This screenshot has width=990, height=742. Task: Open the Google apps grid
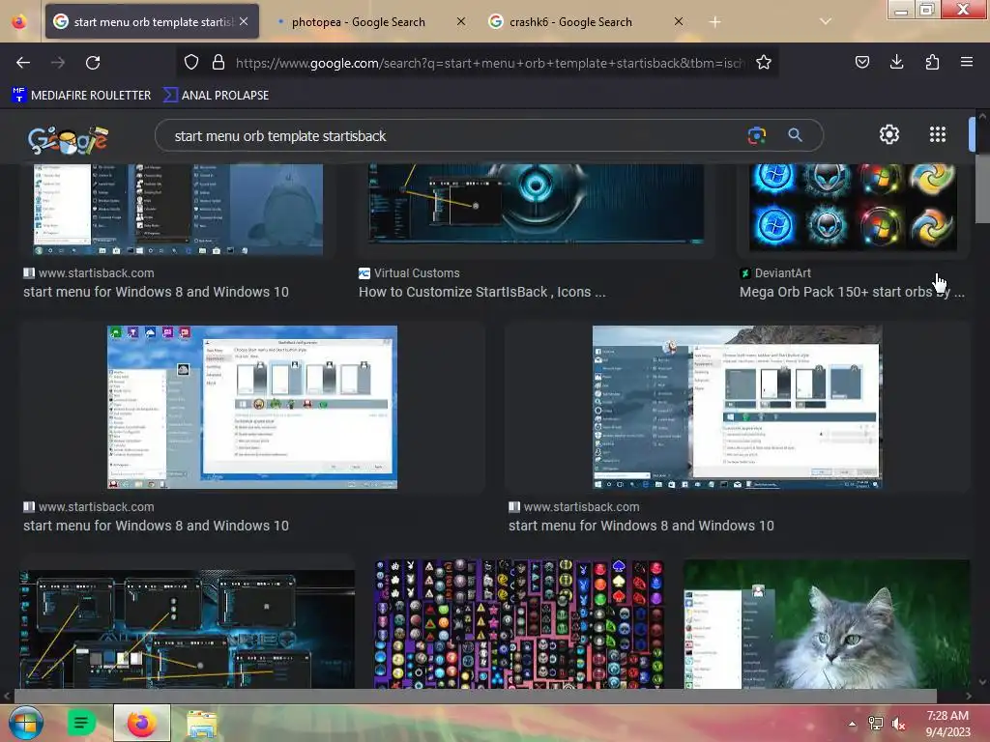[x=938, y=134]
